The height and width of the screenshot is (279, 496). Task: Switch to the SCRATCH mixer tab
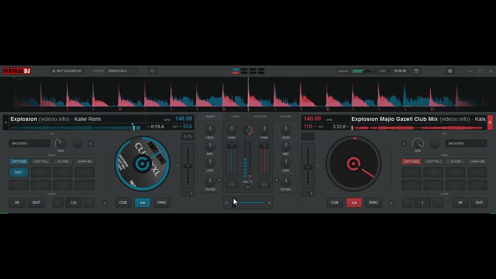pyautogui.click(x=260, y=116)
